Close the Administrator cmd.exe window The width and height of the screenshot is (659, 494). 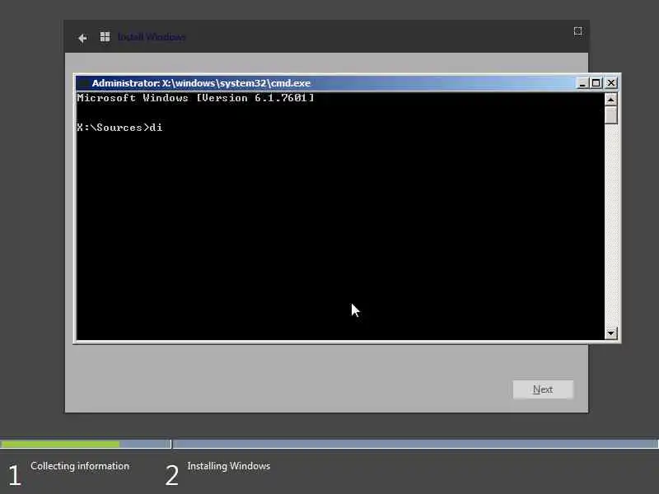611,83
